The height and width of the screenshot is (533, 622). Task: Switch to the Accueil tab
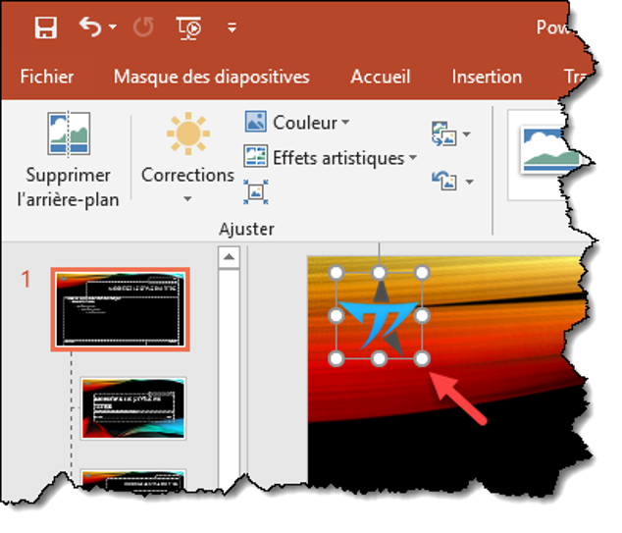[x=381, y=77]
